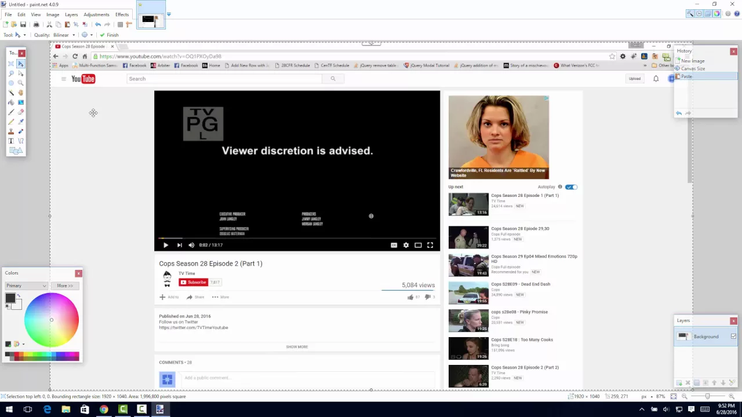Click the primary color swatch

(x=10, y=298)
